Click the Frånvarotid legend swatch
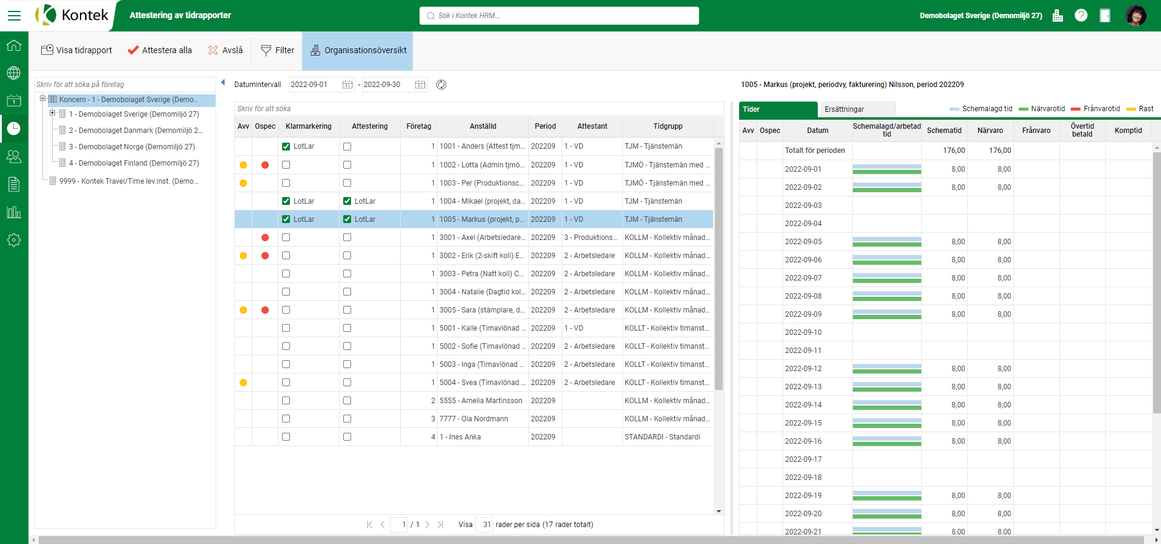 [1076, 109]
